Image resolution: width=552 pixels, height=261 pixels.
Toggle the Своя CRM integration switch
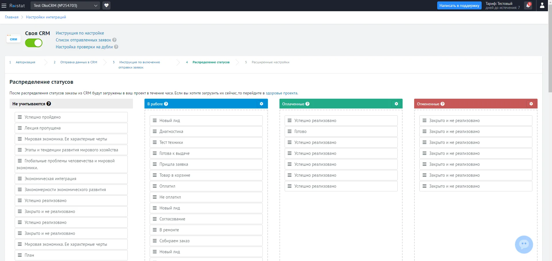pos(34,43)
